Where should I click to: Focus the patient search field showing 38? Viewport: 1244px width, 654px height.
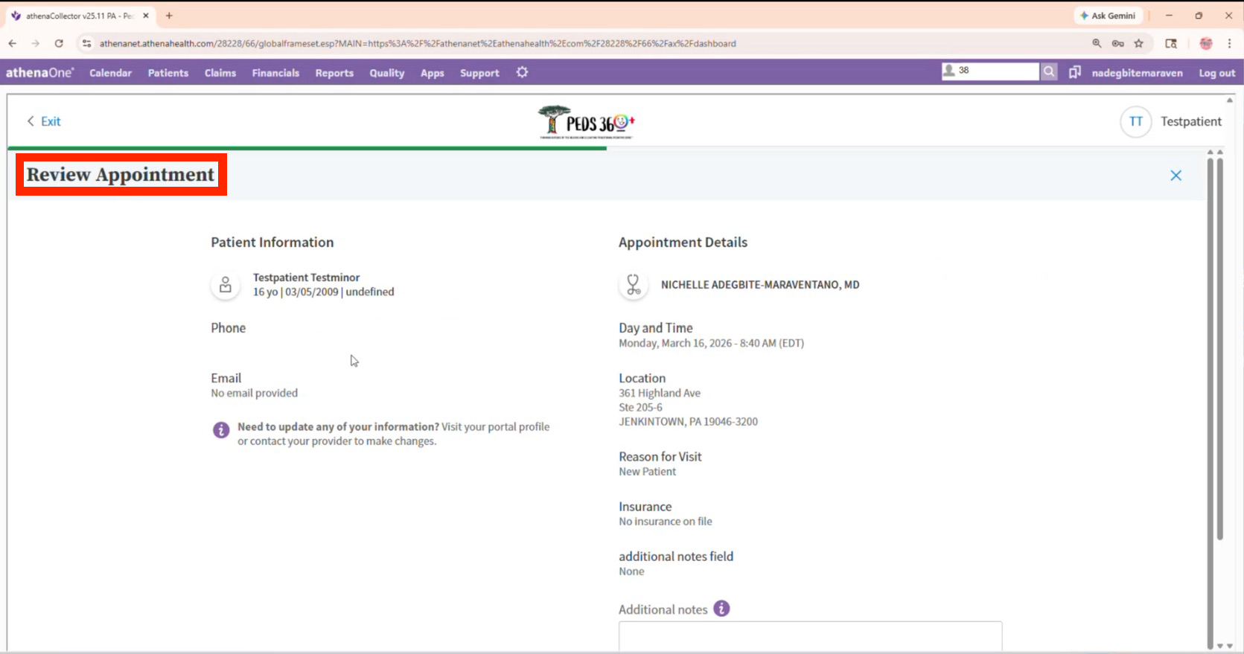click(990, 71)
